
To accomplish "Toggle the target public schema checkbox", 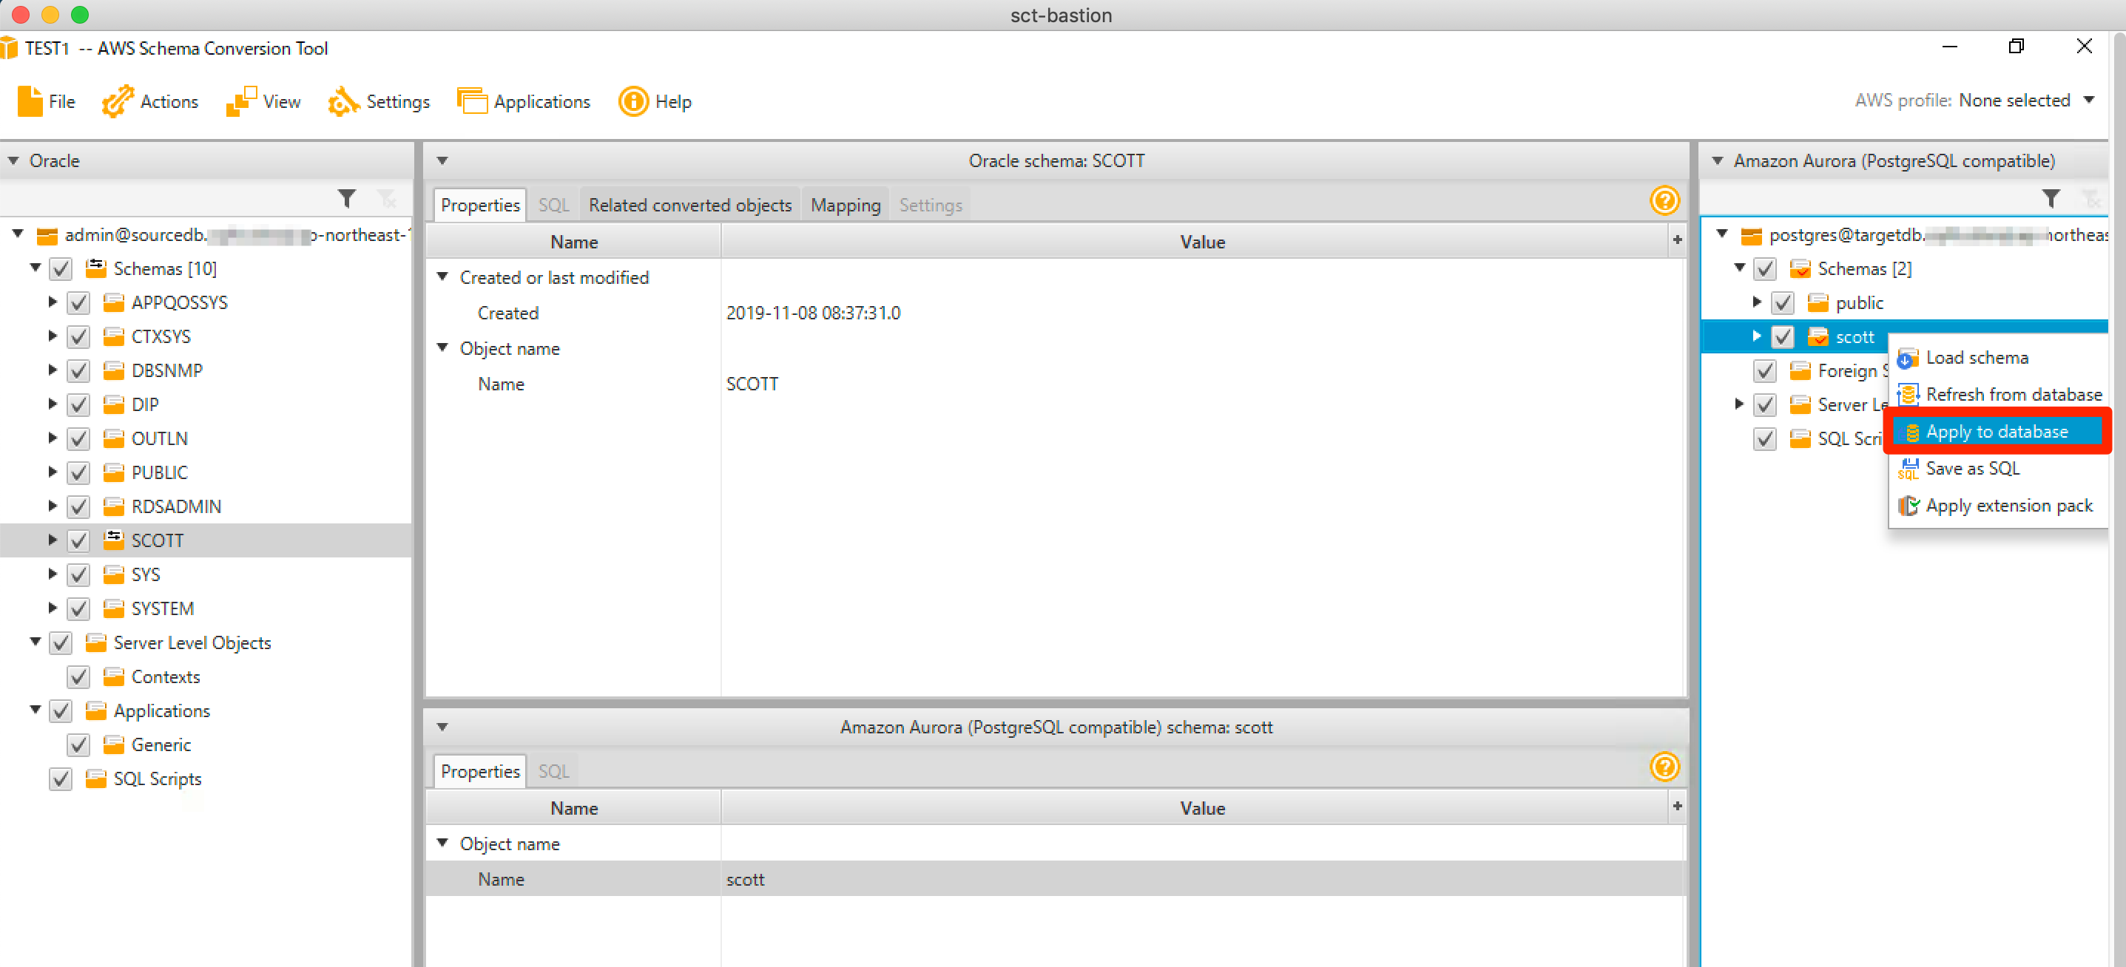I will 1782,303.
